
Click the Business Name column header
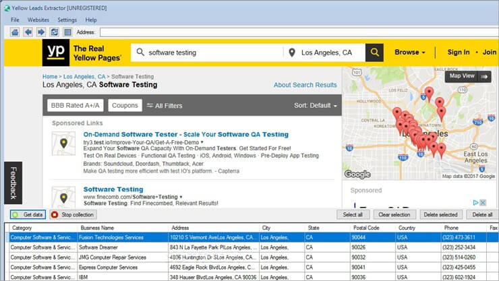(x=123, y=228)
